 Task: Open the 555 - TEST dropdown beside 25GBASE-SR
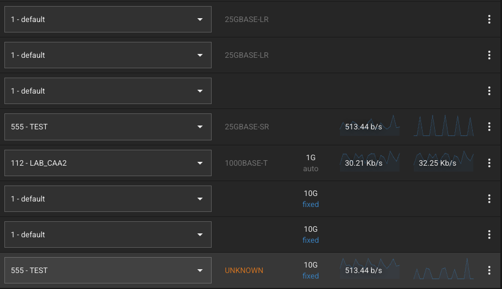click(107, 127)
